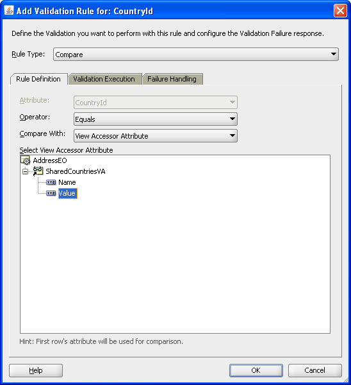Select the AddressEO root node
The height and width of the screenshot is (385, 351).
point(50,160)
